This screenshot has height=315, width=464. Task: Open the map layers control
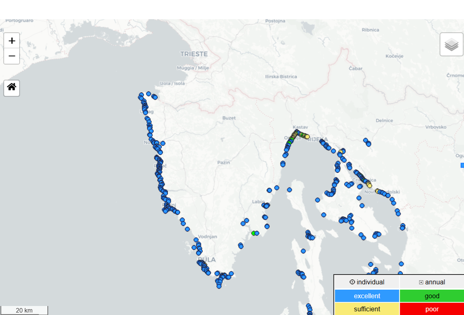pos(451,45)
